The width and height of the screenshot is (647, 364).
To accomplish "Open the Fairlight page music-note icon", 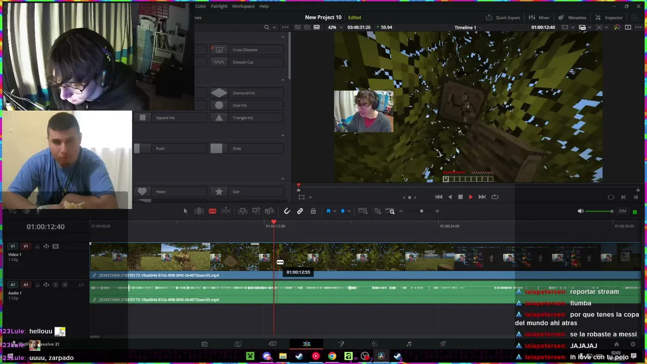I will [x=409, y=344].
